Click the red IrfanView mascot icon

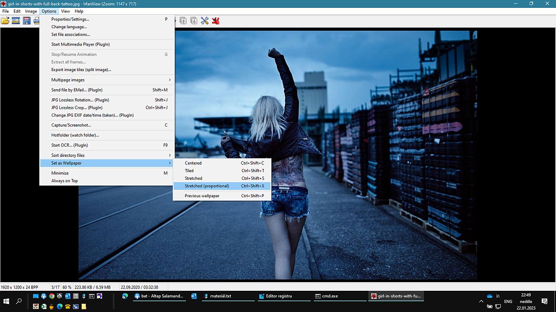click(x=215, y=20)
